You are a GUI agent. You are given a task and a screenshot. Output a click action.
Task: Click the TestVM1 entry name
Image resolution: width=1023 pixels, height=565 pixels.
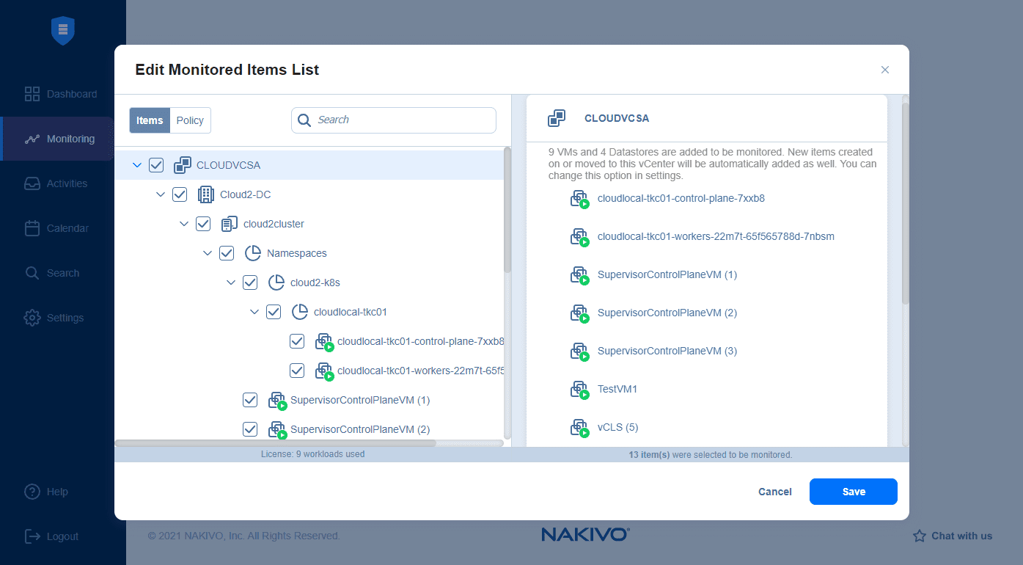coord(617,389)
